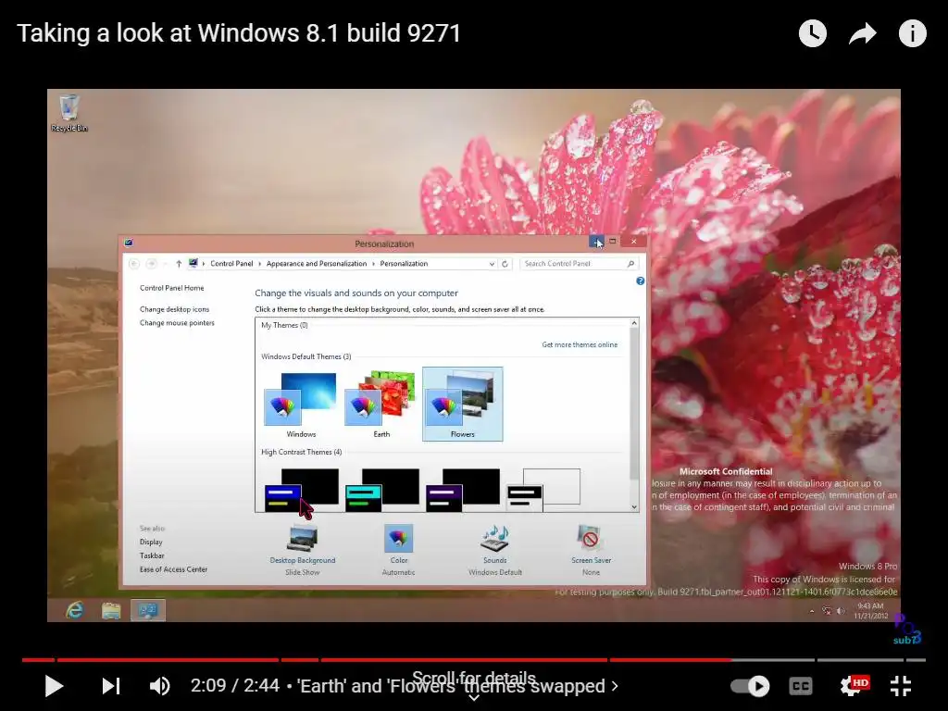Viewport: 948px width, 711px height.
Task: Select the Windows theme
Action: click(301, 405)
